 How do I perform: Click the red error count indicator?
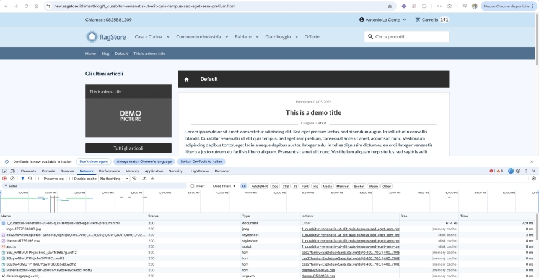tap(493, 171)
